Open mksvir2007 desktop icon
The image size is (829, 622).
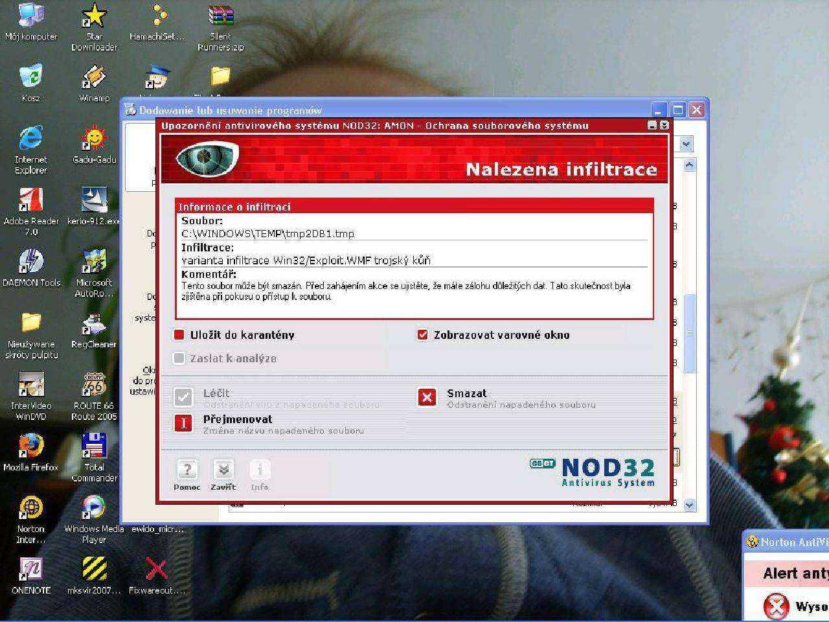tap(94, 575)
